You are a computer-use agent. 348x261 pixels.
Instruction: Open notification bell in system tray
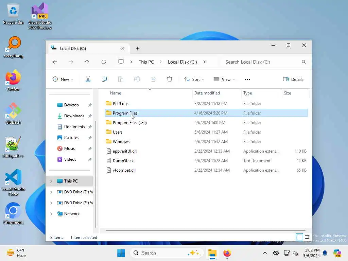tap(325, 253)
